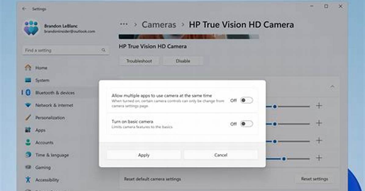Image resolution: width=365 pixels, height=191 pixels.
Task: Click the second camera adjustment slider
Action: (288, 124)
